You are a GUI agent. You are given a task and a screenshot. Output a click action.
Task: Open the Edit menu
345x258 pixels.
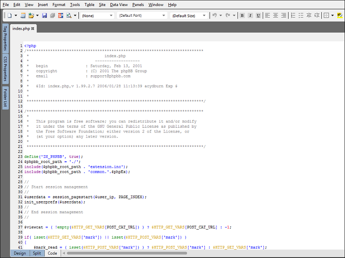pyautogui.click(x=17, y=5)
